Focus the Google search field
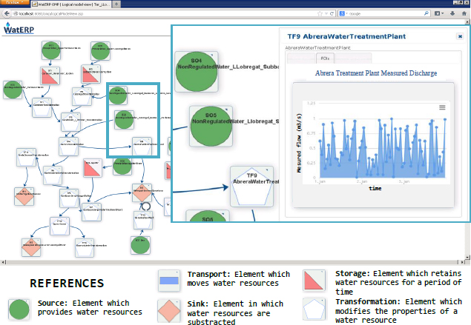Image resolution: width=471 pixels, height=325 pixels. click(x=386, y=13)
